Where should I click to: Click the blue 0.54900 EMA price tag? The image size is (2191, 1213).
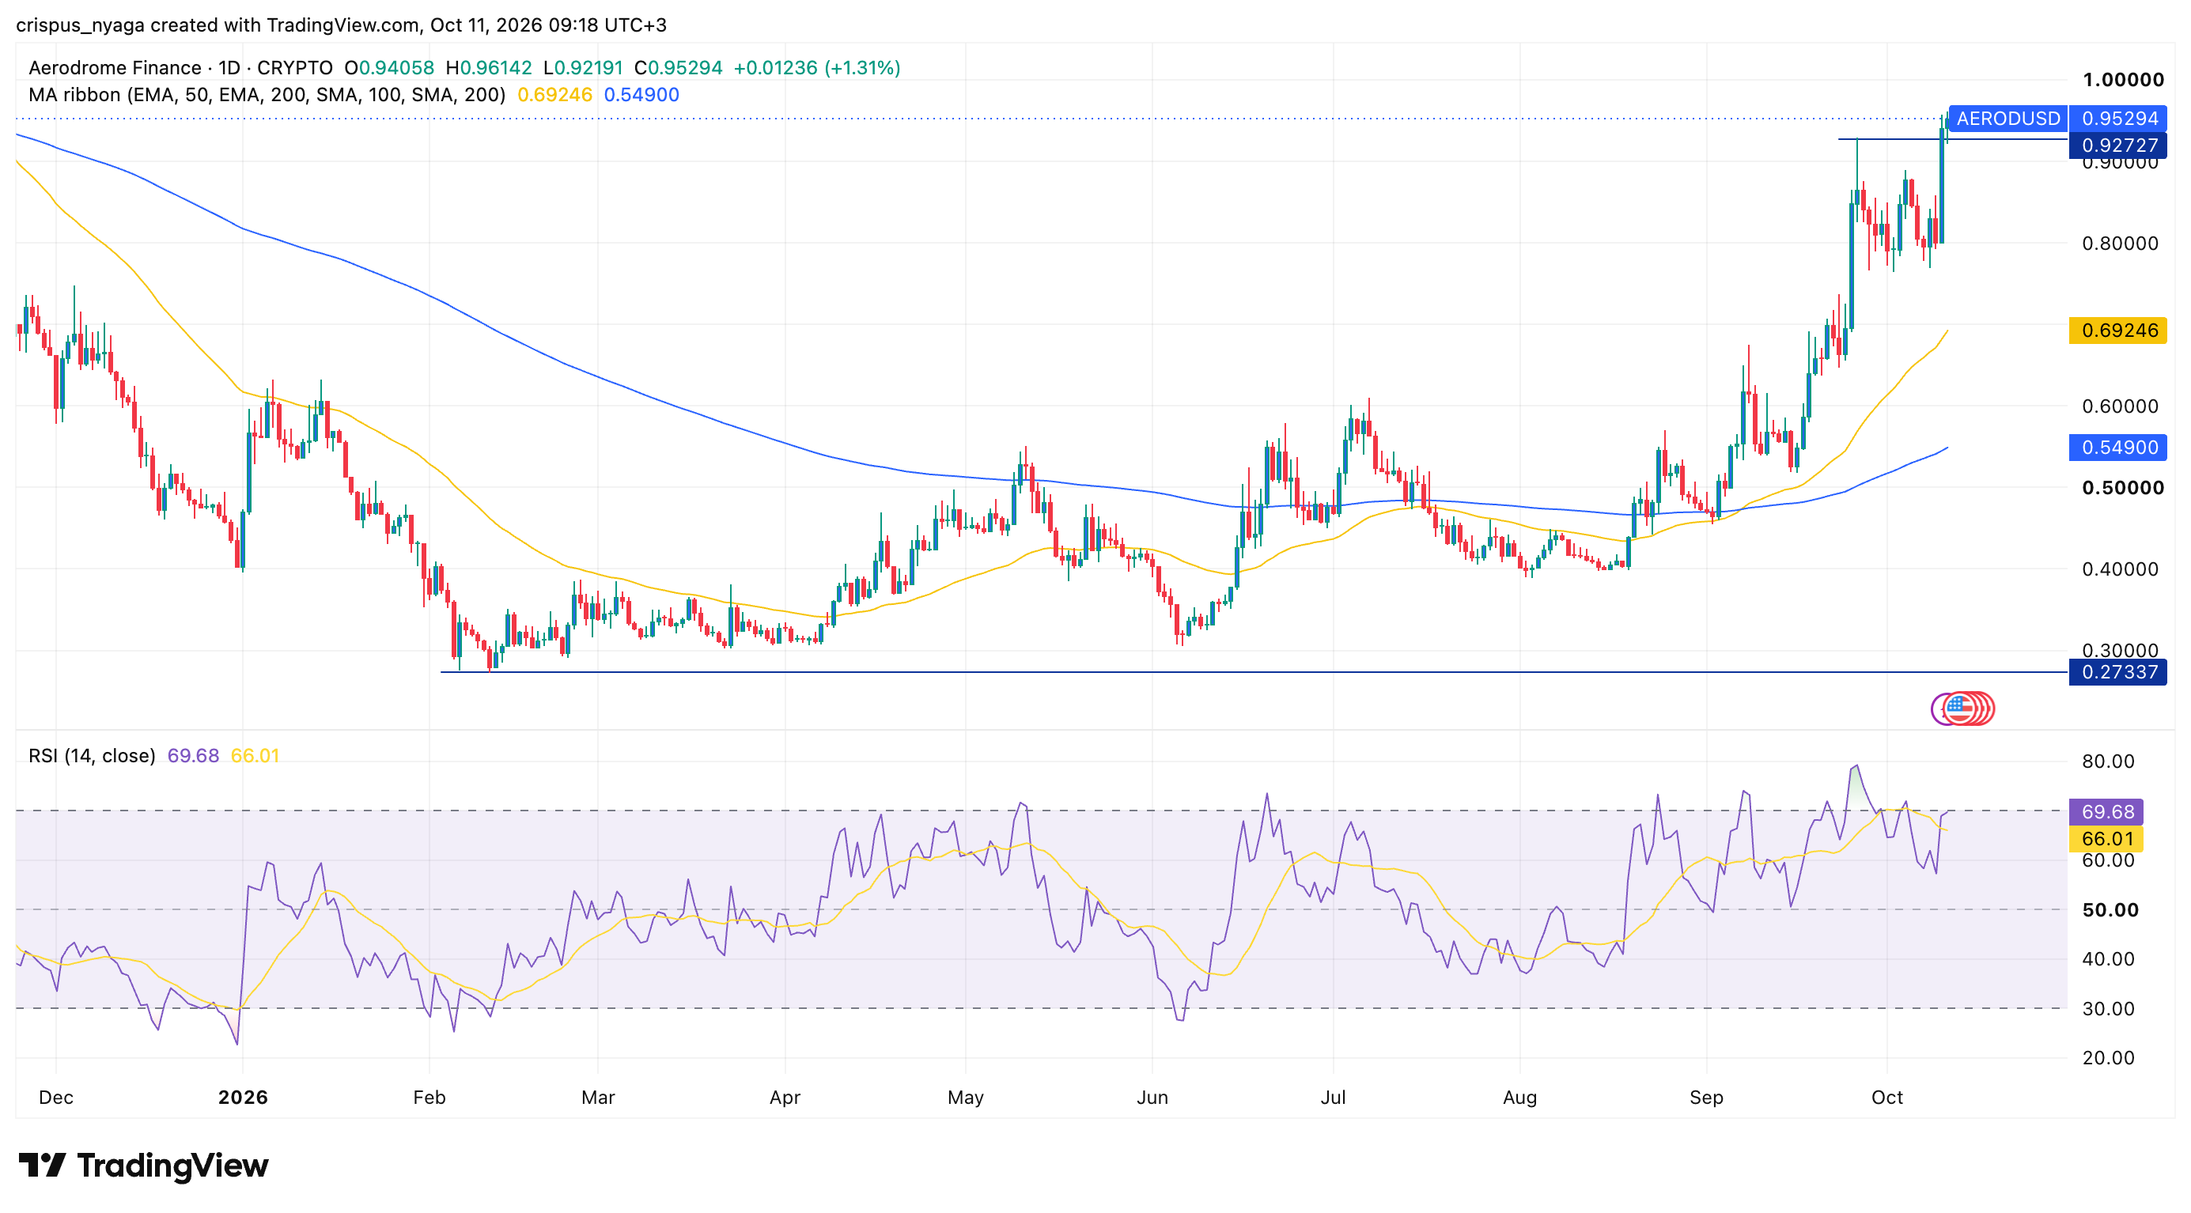[2119, 448]
